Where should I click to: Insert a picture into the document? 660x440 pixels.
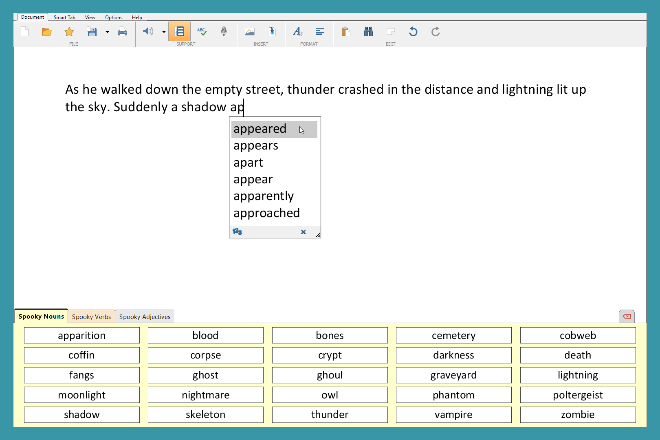pos(250,31)
